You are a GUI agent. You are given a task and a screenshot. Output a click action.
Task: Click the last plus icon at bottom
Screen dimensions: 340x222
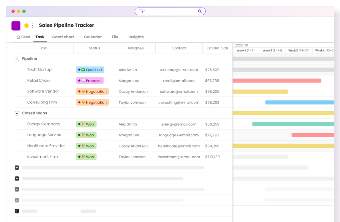17,211
